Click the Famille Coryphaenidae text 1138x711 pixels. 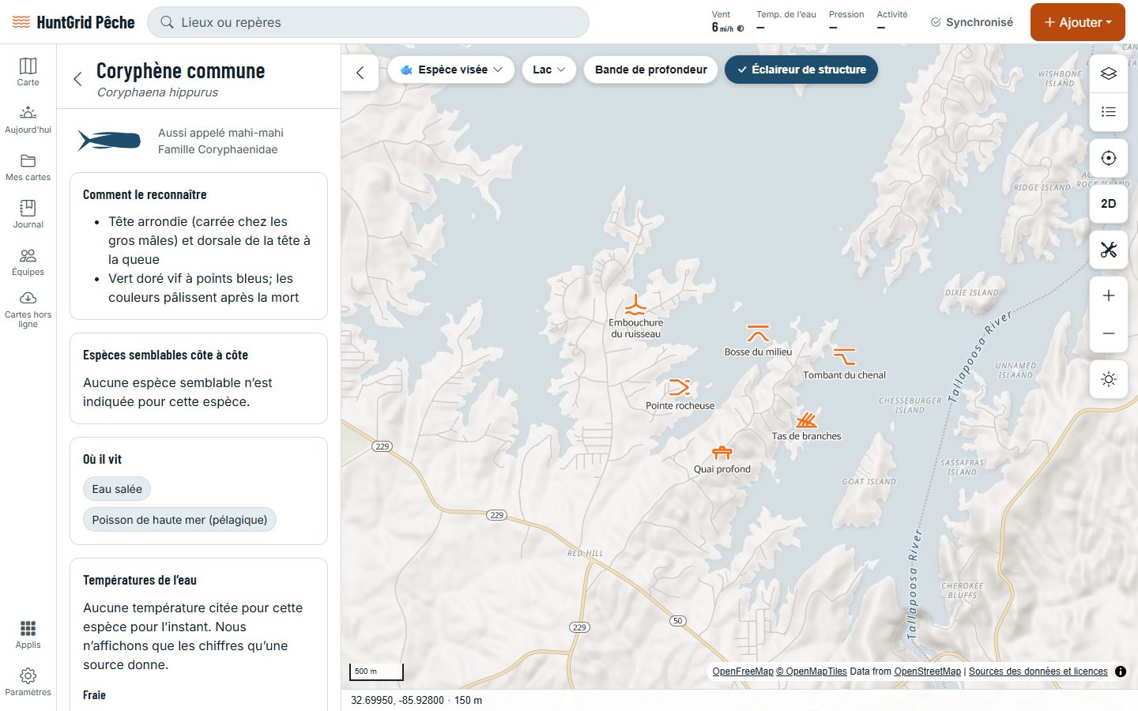pos(217,149)
